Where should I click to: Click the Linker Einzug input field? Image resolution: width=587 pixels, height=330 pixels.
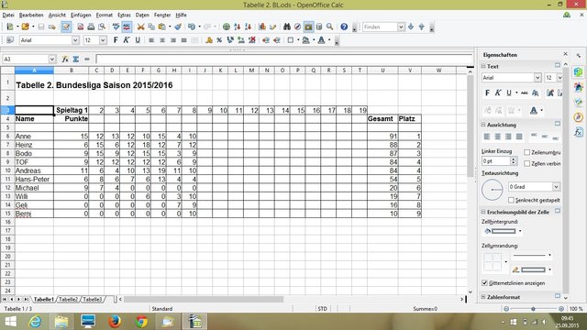[495, 161]
